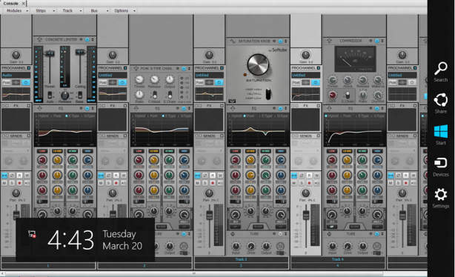Image resolution: width=455 pixels, height=277 pixels.
Task: Flip the S.Chain switch on the Compressor
Action: (348, 95)
